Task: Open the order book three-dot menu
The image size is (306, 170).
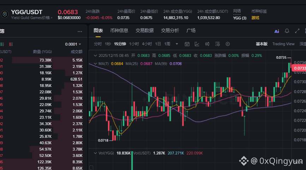Action: point(80,31)
